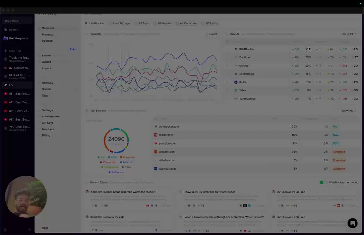The width and height of the screenshot is (364, 235).
Task: Open the All Models filter dropdown
Action: pos(162,23)
